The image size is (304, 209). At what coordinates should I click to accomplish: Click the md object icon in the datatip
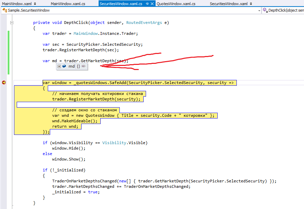pyautogui.click(x=64, y=66)
